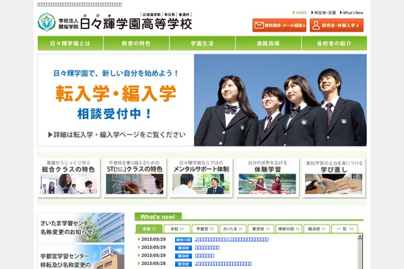Open STクラスの特色 card
Screen dimensions: 404x269
point(135,178)
